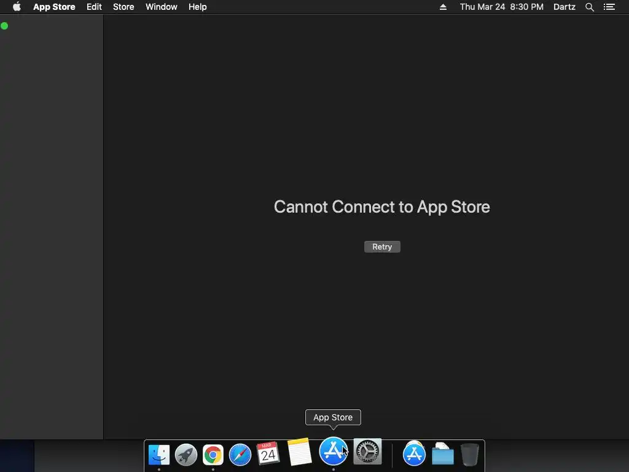
Task: Open the Store menu
Action: pos(123,7)
